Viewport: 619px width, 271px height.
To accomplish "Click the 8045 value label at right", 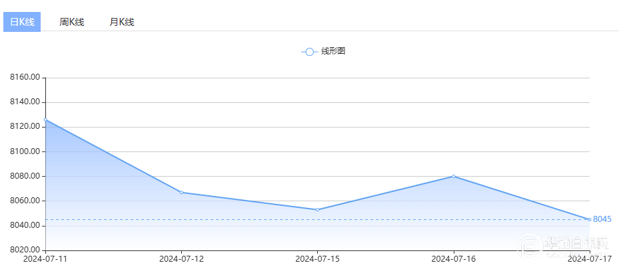I will coord(602,219).
